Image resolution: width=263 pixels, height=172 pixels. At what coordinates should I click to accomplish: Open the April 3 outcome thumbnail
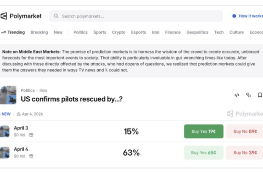(5, 131)
